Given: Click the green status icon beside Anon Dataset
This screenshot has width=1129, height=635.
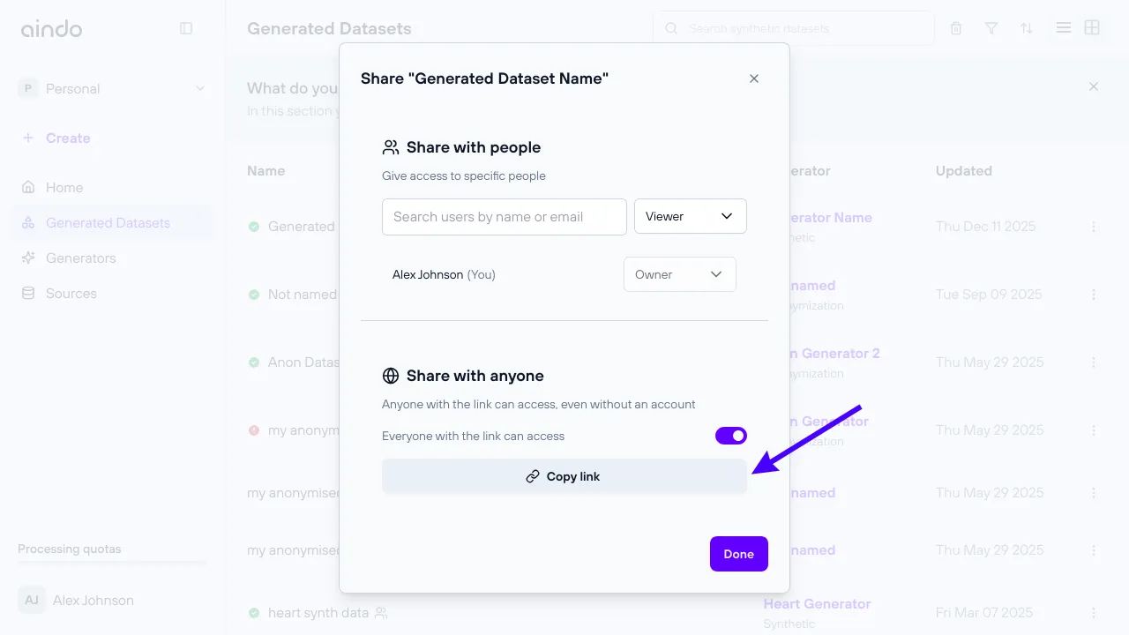Looking at the screenshot, I should pyautogui.click(x=253, y=362).
